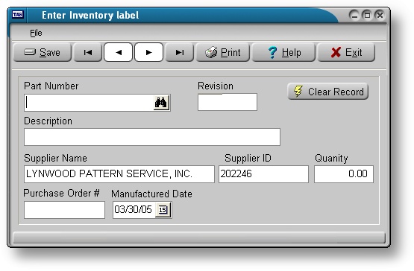Go to first record arrow
414x271 pixels.
(88, 52)
